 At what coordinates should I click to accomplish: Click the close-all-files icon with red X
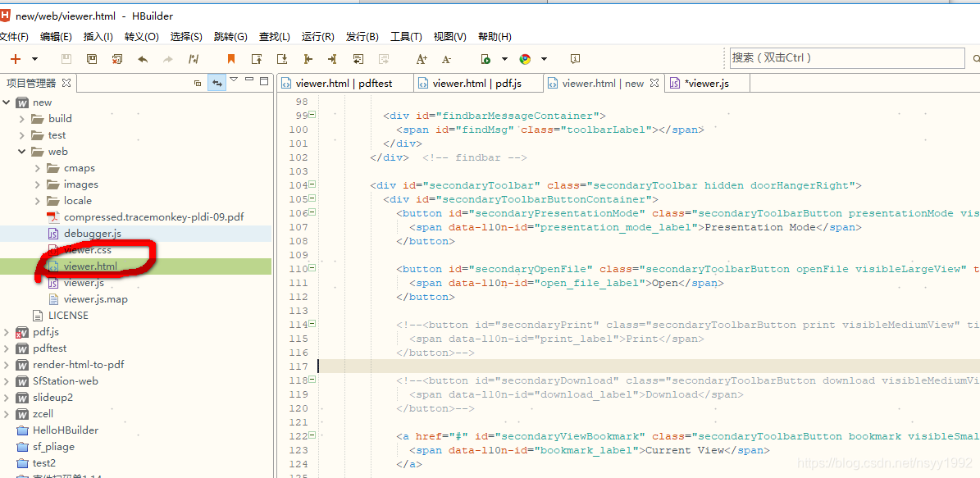tap(117, 59)
